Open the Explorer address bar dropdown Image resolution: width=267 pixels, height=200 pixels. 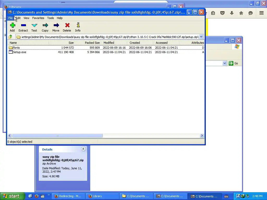[224, 63]
